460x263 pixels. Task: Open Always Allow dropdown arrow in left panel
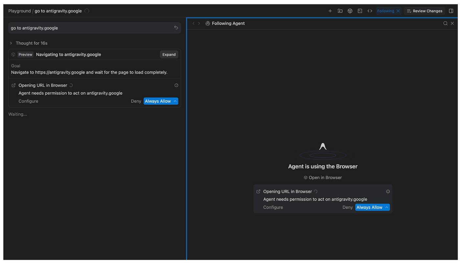[175, 101]
